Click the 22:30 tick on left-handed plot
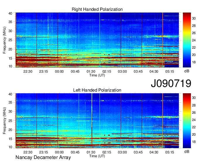The width and height of the screenshot is (199, 161). [28, 152]
